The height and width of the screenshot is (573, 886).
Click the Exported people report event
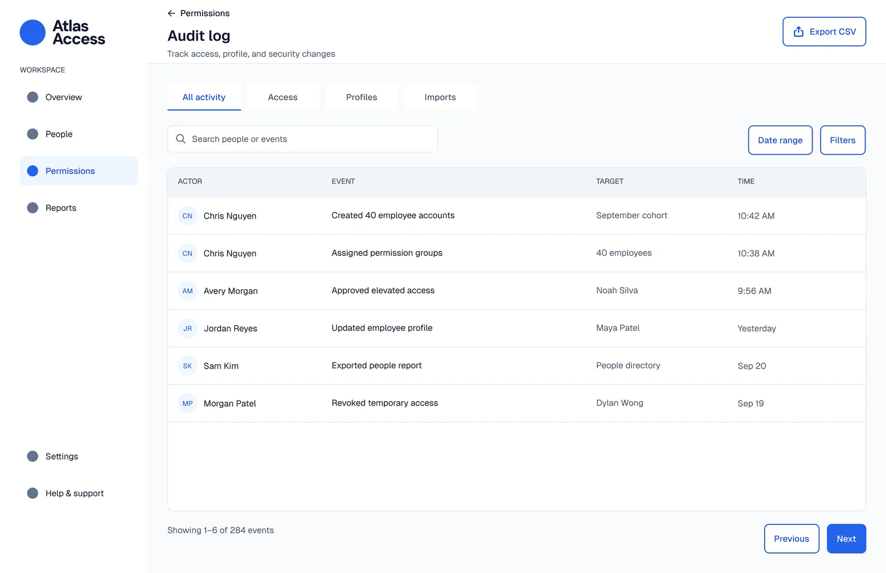(x=377, y=365)
